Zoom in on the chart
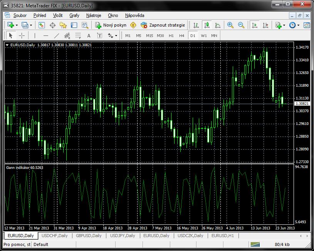The width and height of the screenshot is (314, 251). [230, 25]
